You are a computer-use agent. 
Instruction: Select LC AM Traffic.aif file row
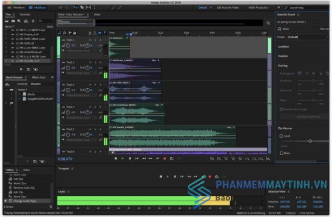(x=27, y=43)
